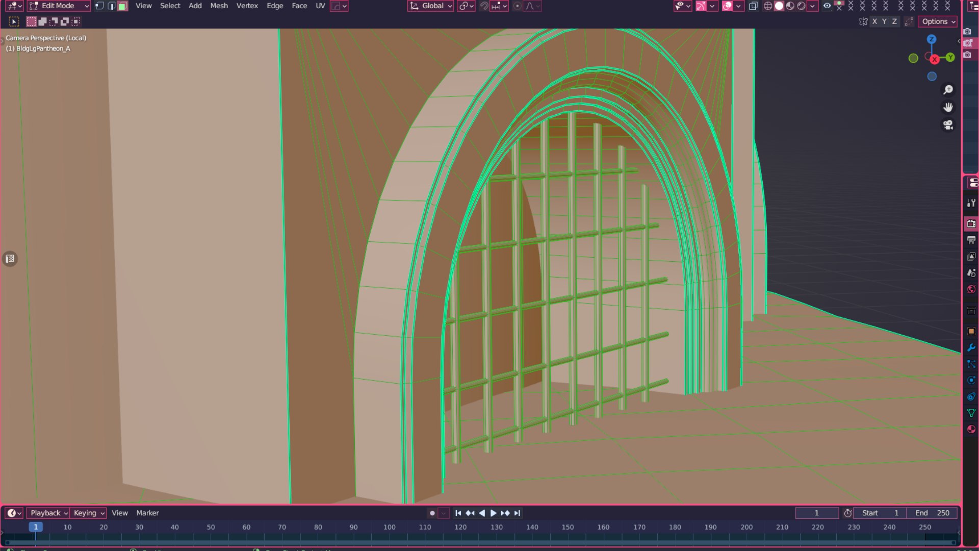Switch to vertex select mode
979x551 pixels.
coord(99,6)
